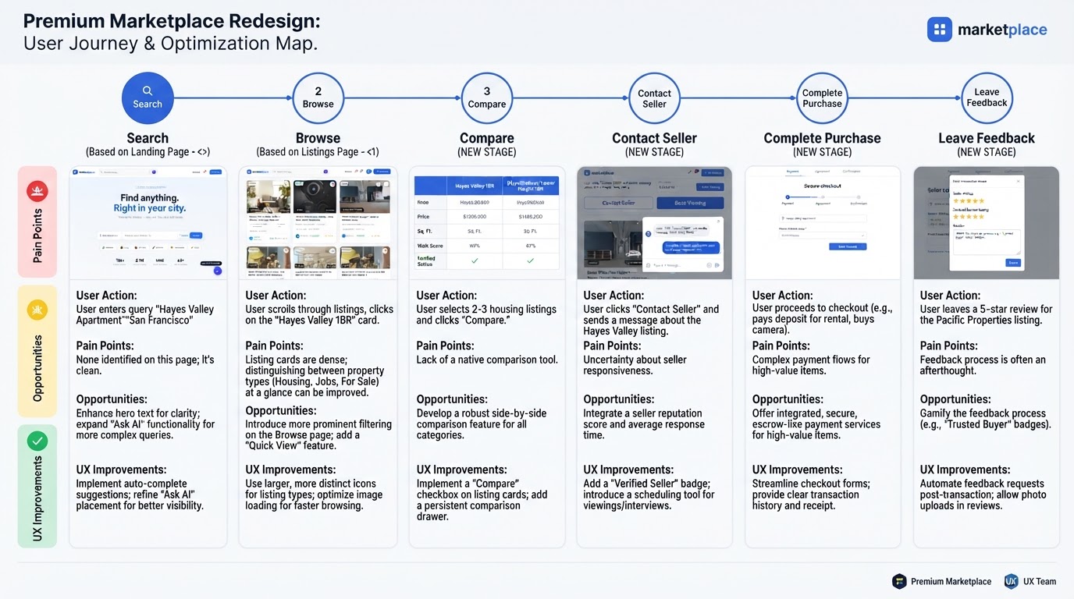Viewport: 1074px width, 599px height.
Task: Click second verified checkmark in Compare table
Action: click(x=531, y=261)
